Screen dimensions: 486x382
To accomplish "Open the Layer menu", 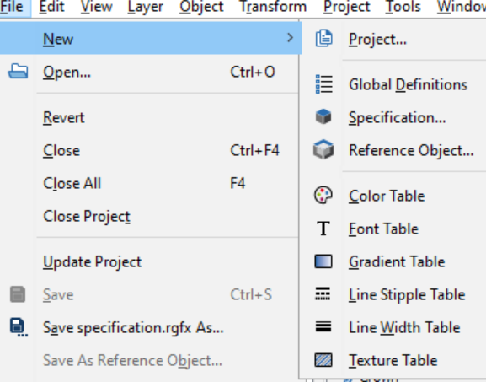I will (146, 7).
